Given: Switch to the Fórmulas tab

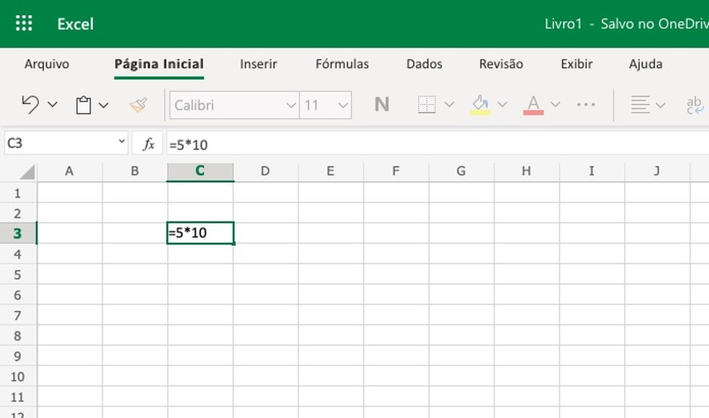Looking at the screenshot, I should point(342,63).
